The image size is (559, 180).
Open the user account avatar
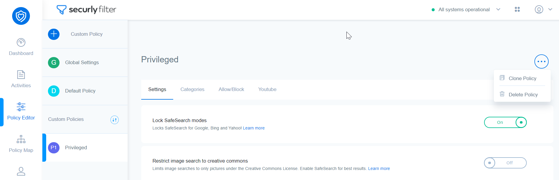(539, 9)
